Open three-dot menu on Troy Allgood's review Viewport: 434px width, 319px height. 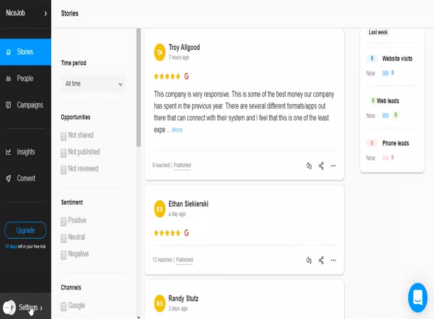[x=333, y=166]
